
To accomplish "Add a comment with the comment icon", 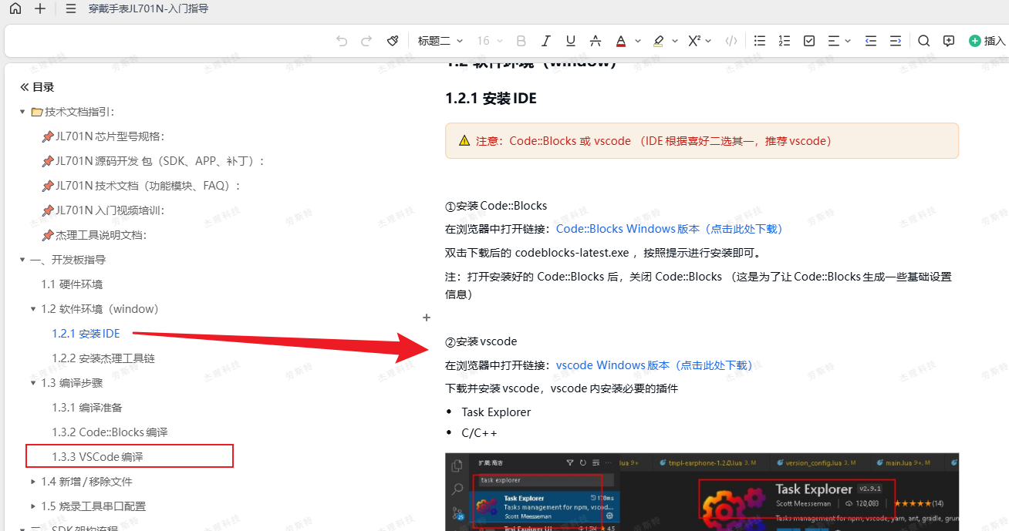I will (x=949, y=41).
